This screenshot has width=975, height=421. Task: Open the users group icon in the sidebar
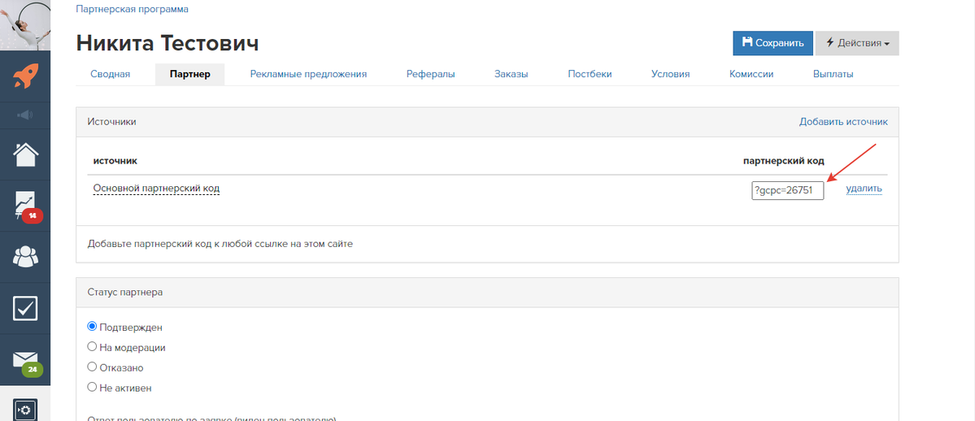pyautogui.click(x=25, y=256)
